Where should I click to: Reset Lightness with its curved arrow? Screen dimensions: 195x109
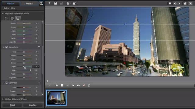point(39,83)
